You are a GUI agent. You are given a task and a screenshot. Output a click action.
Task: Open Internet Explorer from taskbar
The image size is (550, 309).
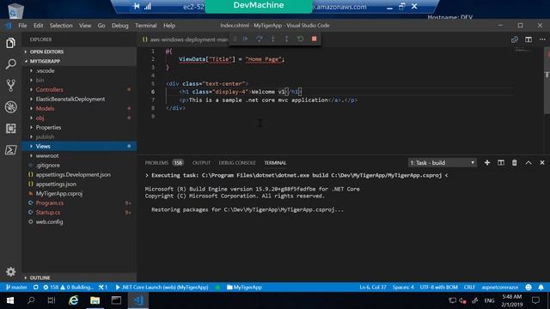point(73,300)
